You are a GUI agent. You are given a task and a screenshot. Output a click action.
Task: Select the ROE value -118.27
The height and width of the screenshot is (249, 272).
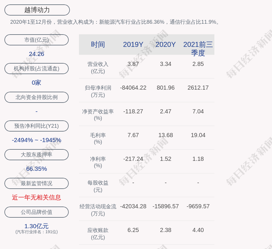pos(133,111)
